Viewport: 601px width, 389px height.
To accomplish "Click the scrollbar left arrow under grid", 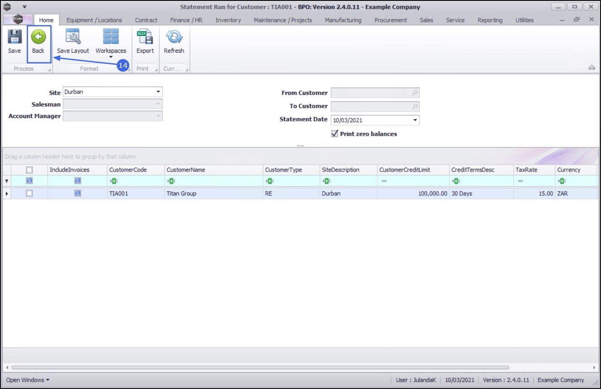I will 6,368.
